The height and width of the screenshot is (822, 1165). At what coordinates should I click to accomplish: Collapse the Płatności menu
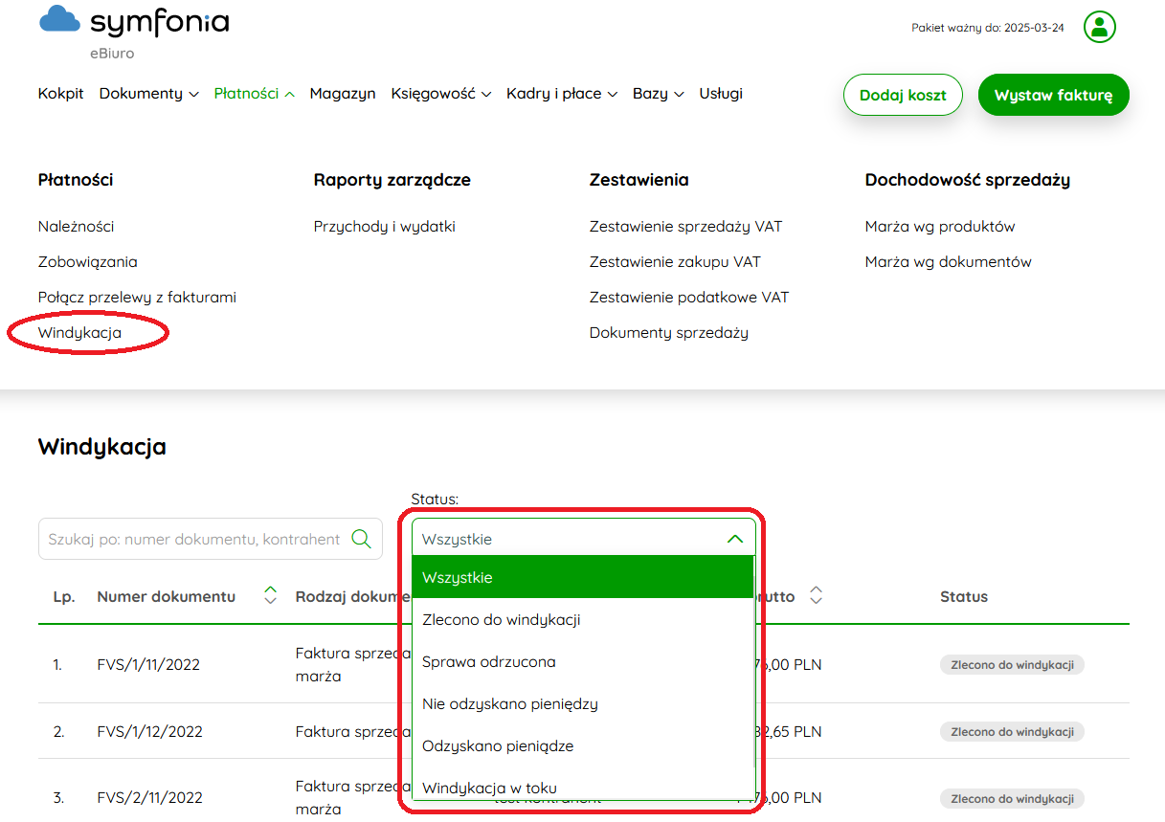254,94
